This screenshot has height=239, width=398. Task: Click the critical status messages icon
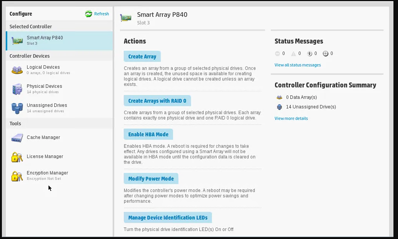[277, 53]
